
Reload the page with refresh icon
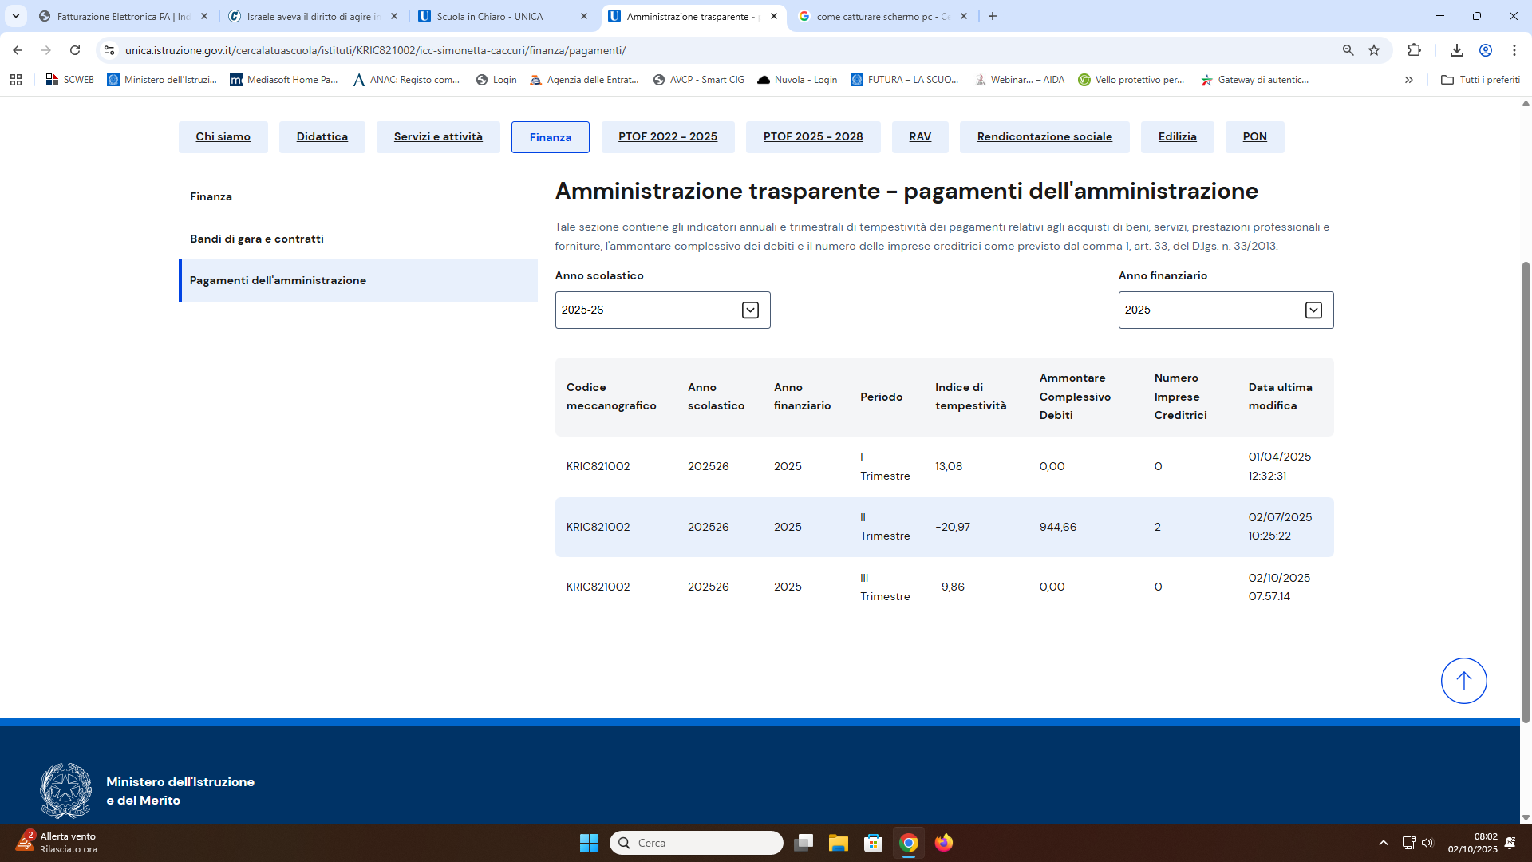[75, 50]
